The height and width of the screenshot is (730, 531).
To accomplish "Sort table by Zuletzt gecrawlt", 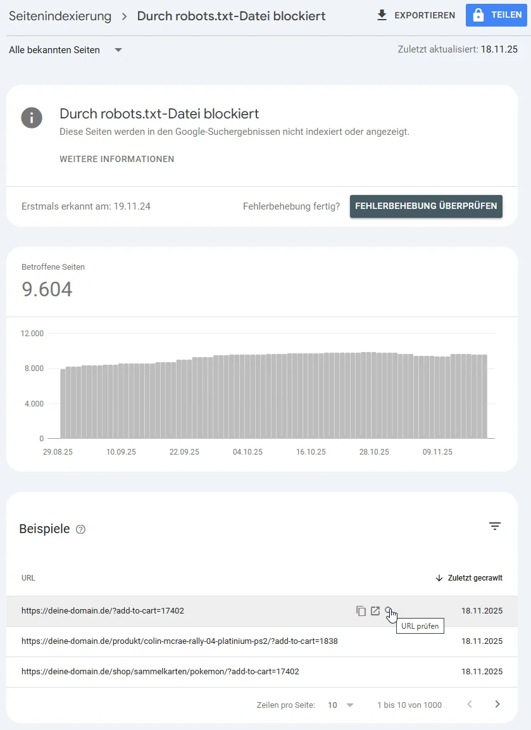I will pyautogui.click(x=468, y=577).
